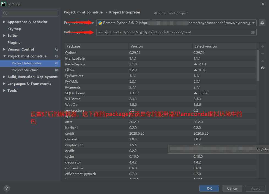Collapse the Project: mmt_cometrue tree node

[x=4, y=56]
